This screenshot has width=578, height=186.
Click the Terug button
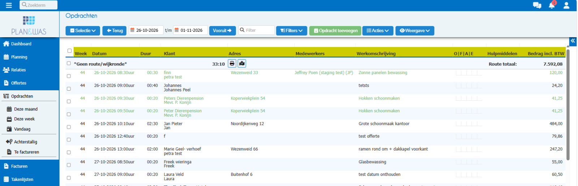click(115, 31)
